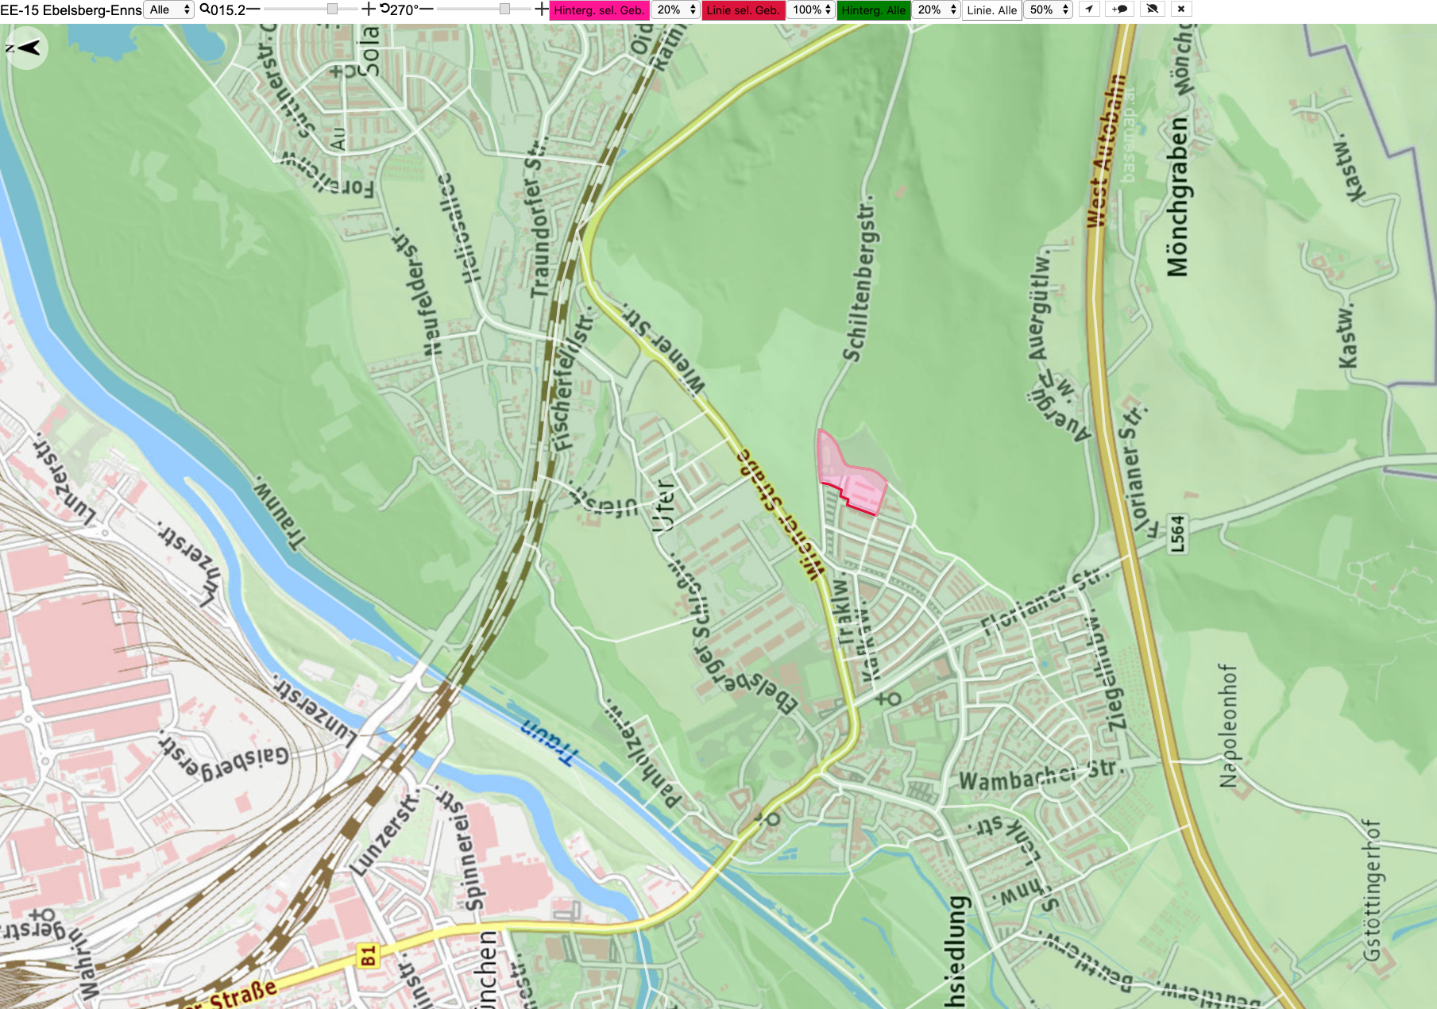The width and height of the screenshot is (1437, 1009).
Task: Open the 'Alle' area dropdown
Action: click(x=169, y=10)
